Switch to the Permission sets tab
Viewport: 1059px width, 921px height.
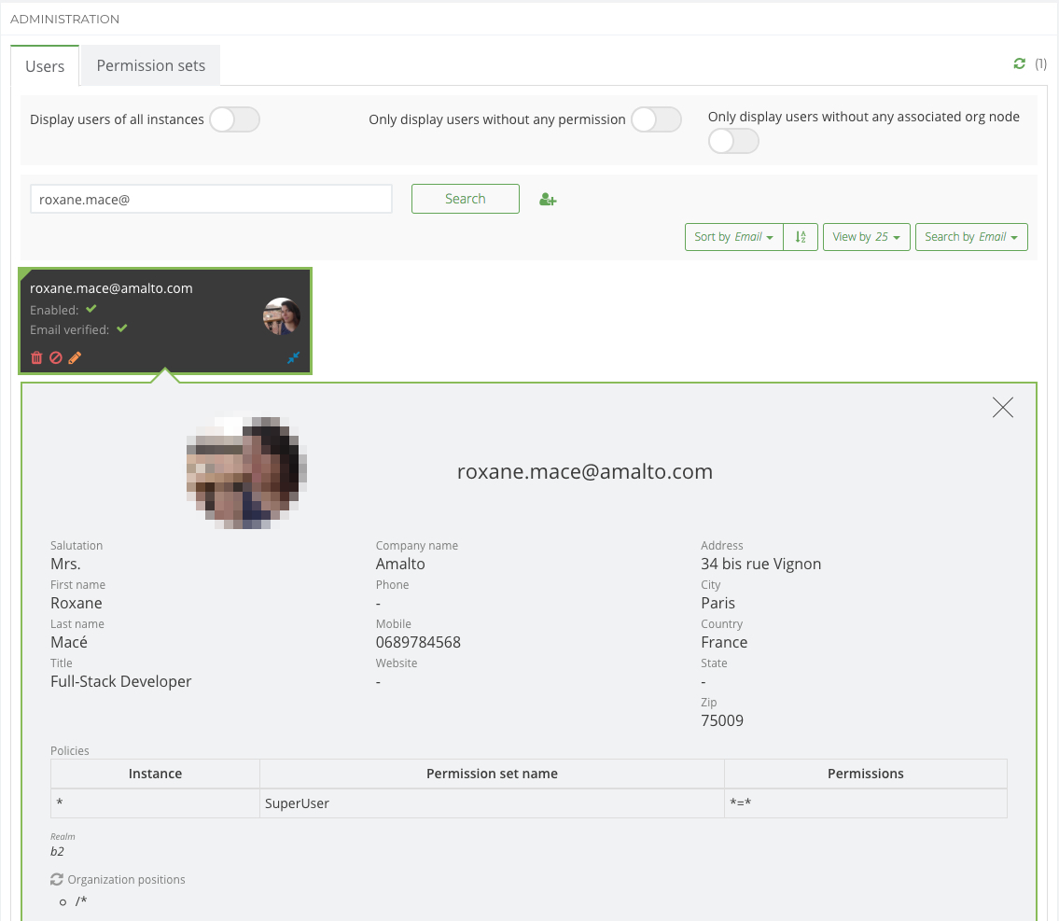pyautogui.click(x=150, y=65)
